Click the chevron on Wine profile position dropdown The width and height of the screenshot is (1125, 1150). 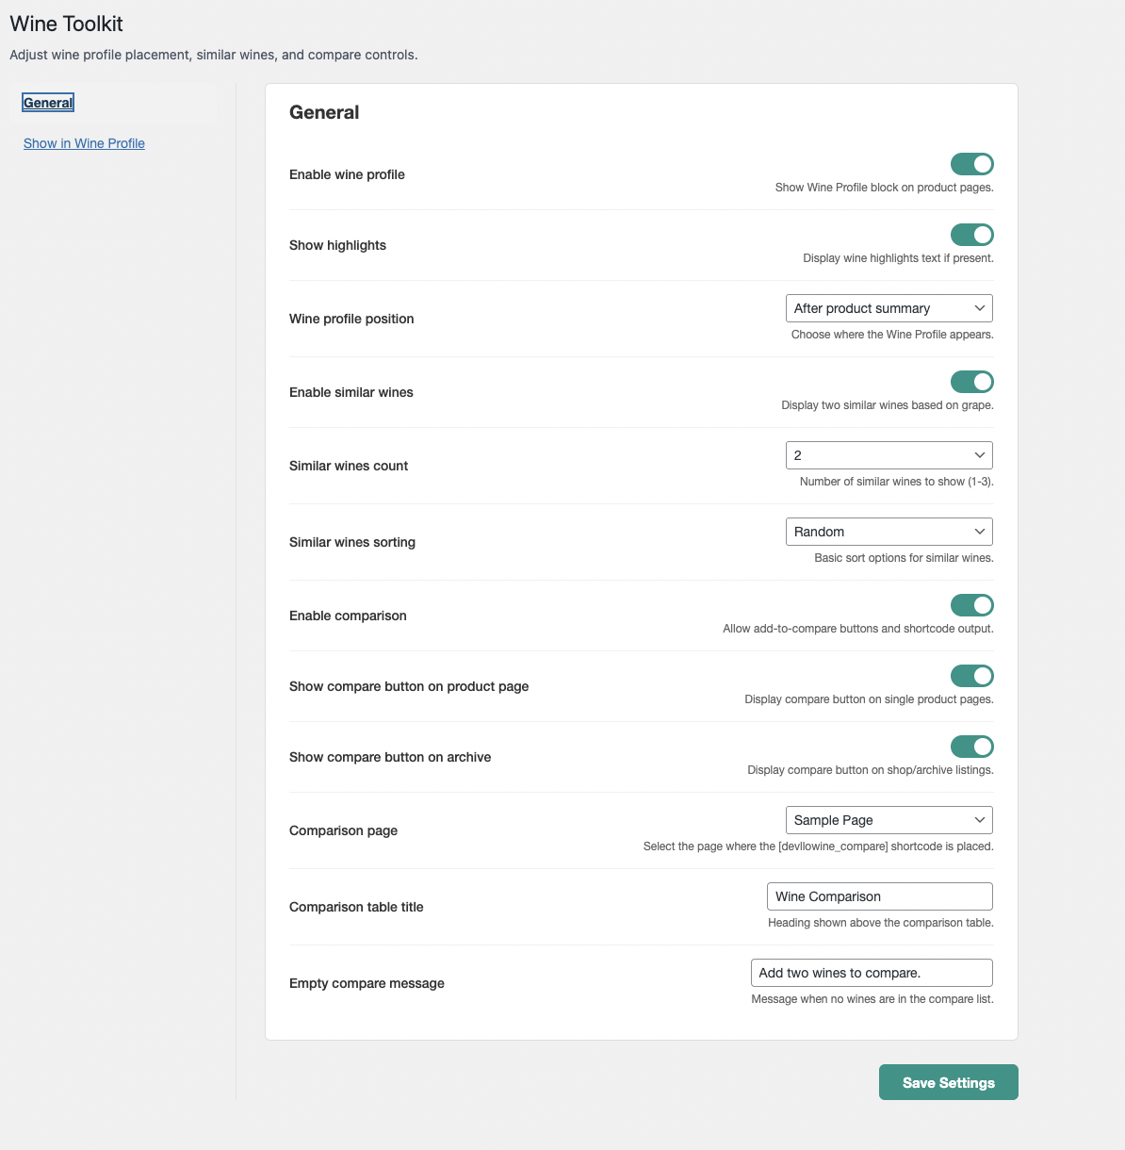[x=980, y=307]
